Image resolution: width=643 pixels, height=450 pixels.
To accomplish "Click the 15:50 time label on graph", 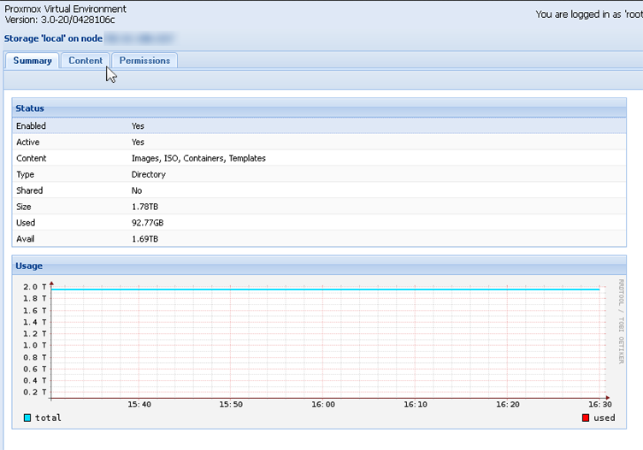I will click(x=231, y=405).
